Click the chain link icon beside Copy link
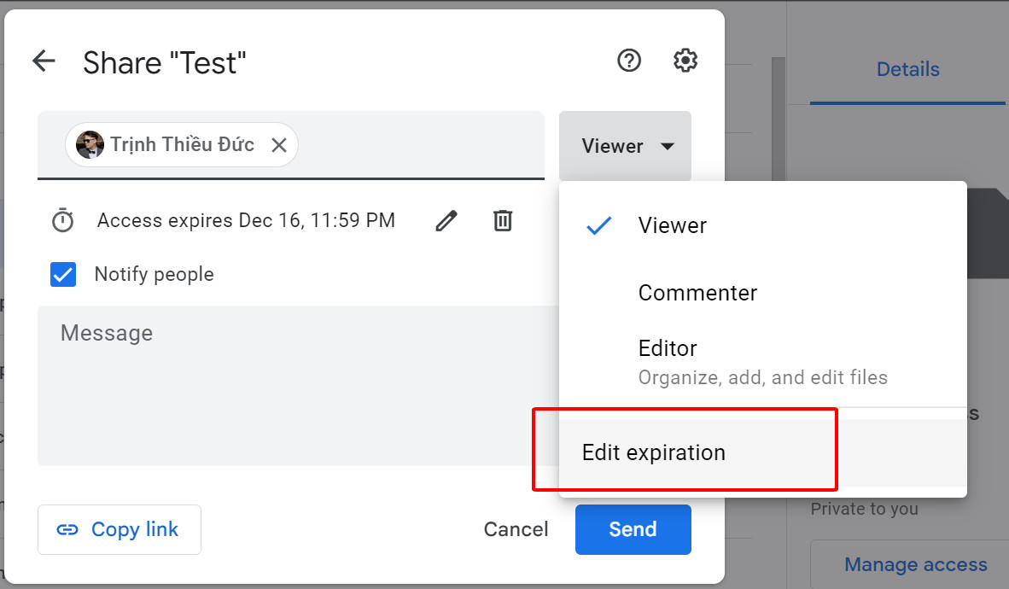1009x589 pixels. 67,529
